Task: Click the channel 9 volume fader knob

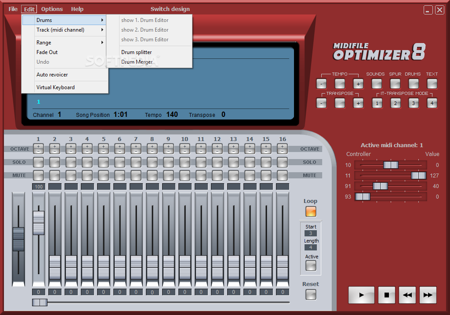Action: 168,267
